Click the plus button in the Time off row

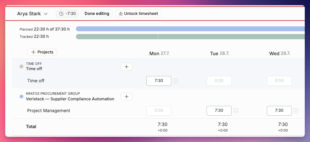pos(126,67)
